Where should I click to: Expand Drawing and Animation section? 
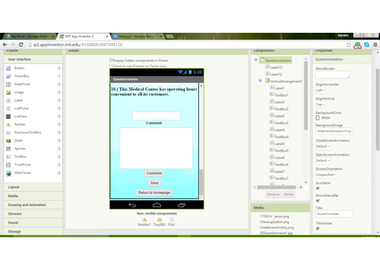(33, 205)
